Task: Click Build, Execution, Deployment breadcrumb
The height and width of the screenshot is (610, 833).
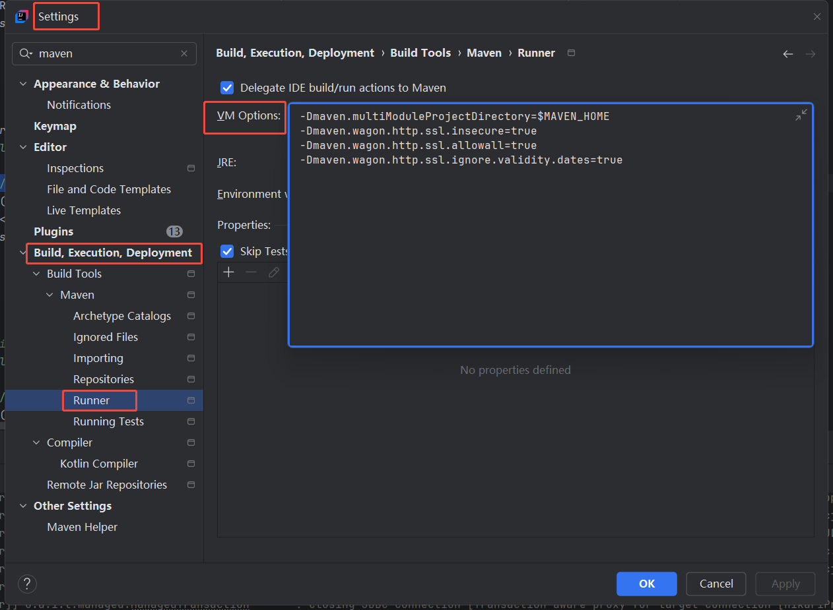Action: 295,53
